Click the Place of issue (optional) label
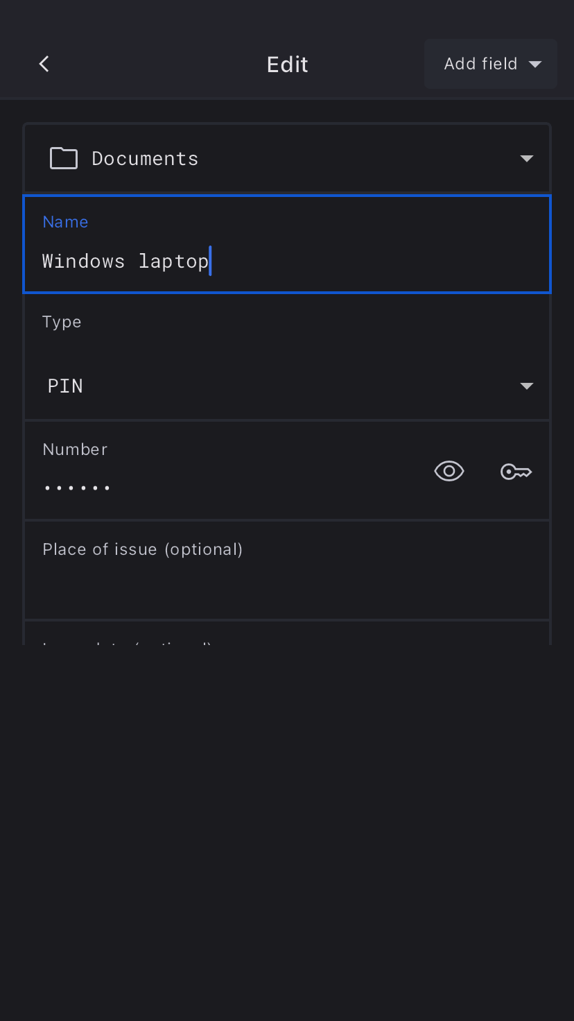The height and width of the screenshot is (1021, 574). point(142,549)
